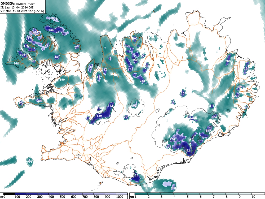265x199 pixels.
Task: Click the 211 visibility value
Action: 212,106
